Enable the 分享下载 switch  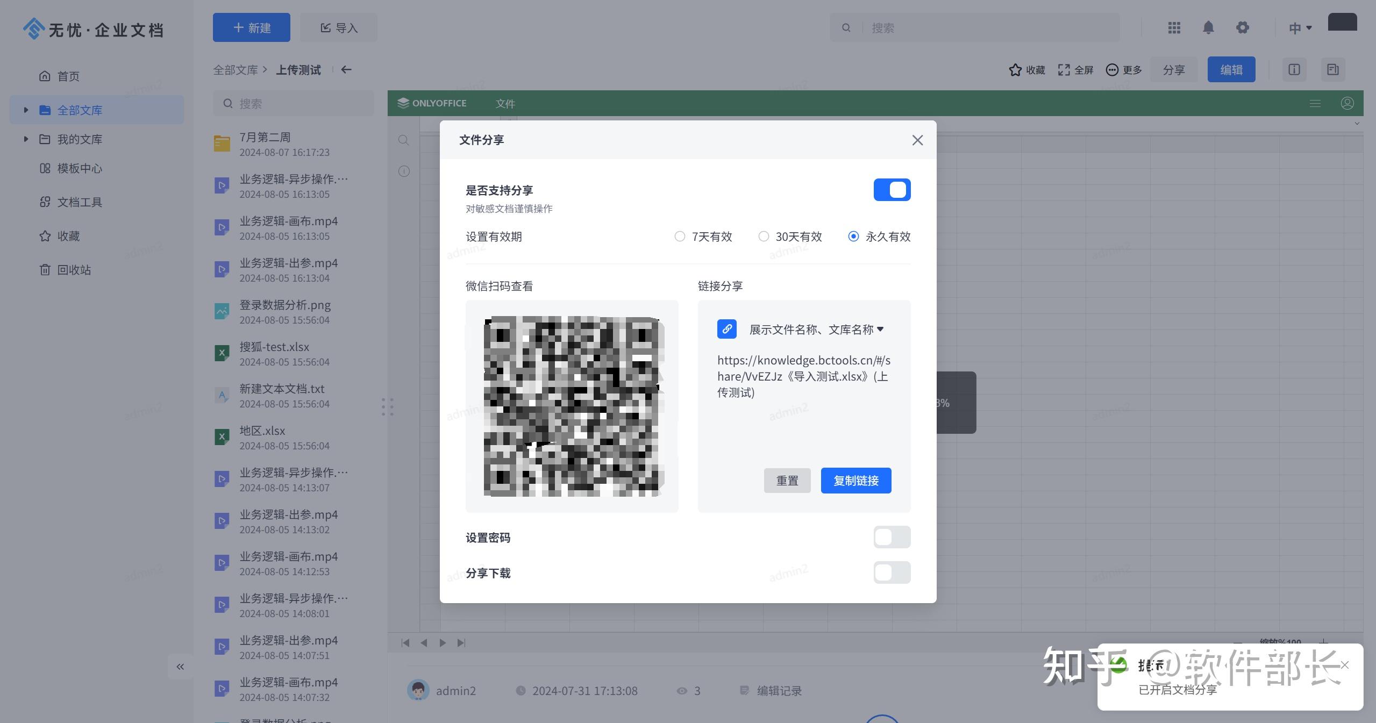point(892,572)
